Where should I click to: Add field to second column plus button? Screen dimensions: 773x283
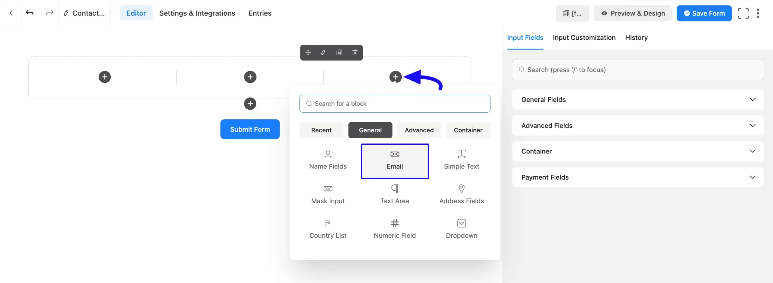tap(250, 77)
